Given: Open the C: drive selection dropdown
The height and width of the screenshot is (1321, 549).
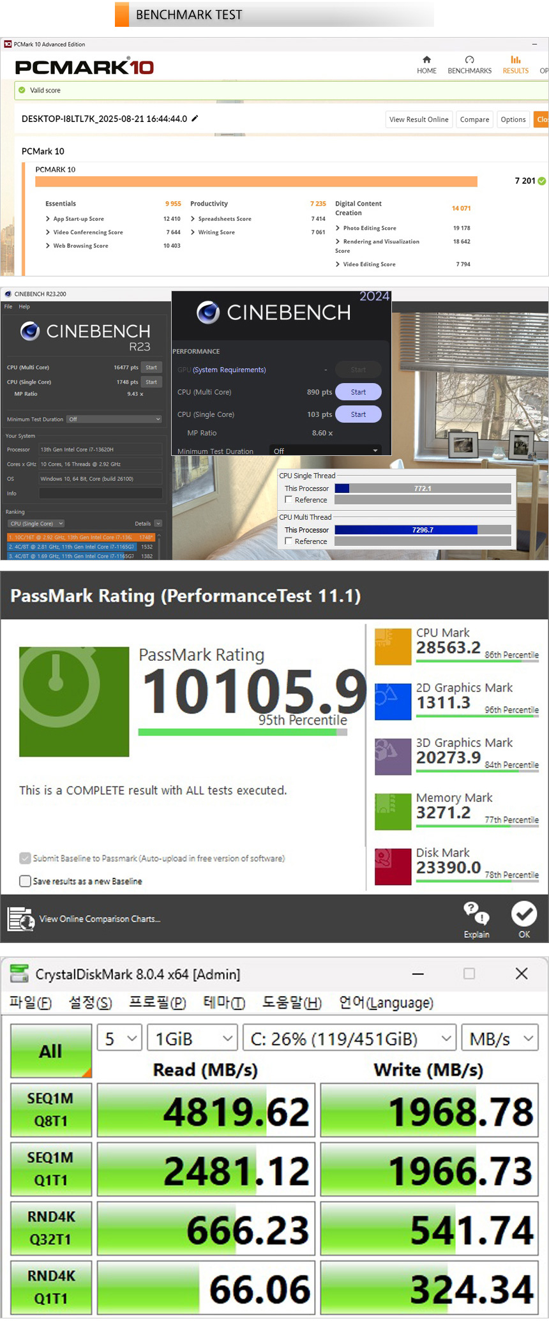Looking at the screenshot, I should (349, 1039).
